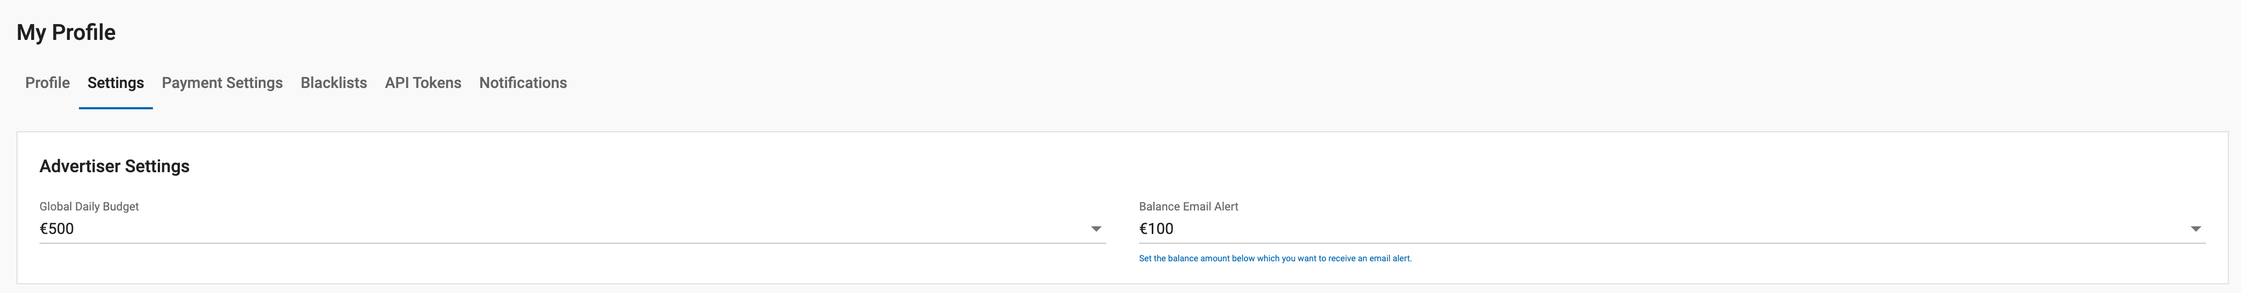2241x293 pixels.
Task: Click the blue underline beneath Settings tab
Action: pyautogui.click(x=116, y=108)
